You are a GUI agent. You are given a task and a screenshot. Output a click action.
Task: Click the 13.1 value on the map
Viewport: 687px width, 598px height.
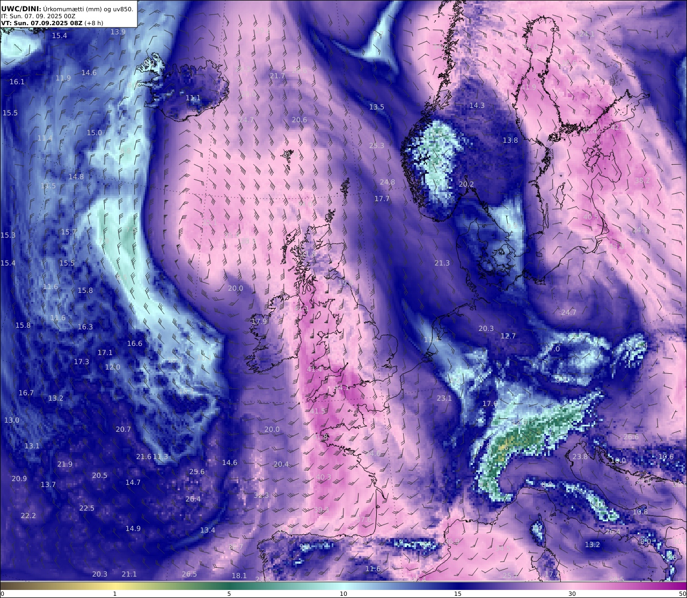[x=32, y=446]
